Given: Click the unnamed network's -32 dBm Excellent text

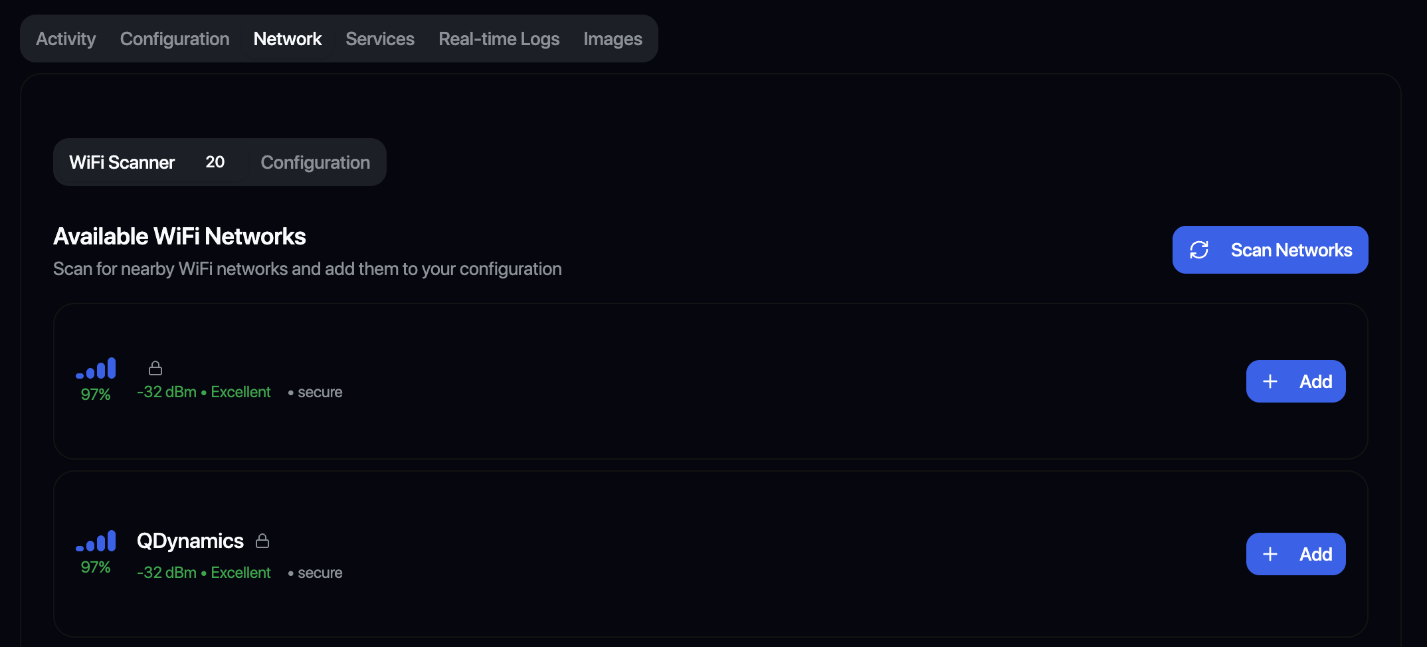Looking at the screenshot, I should 203,392.
